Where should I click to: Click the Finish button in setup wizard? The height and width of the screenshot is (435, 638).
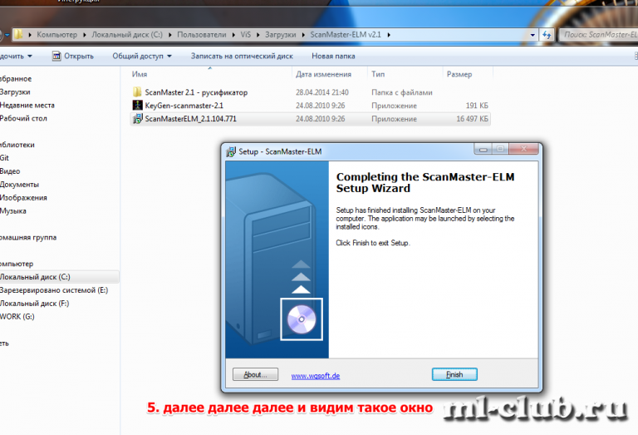tap(454, 375)
